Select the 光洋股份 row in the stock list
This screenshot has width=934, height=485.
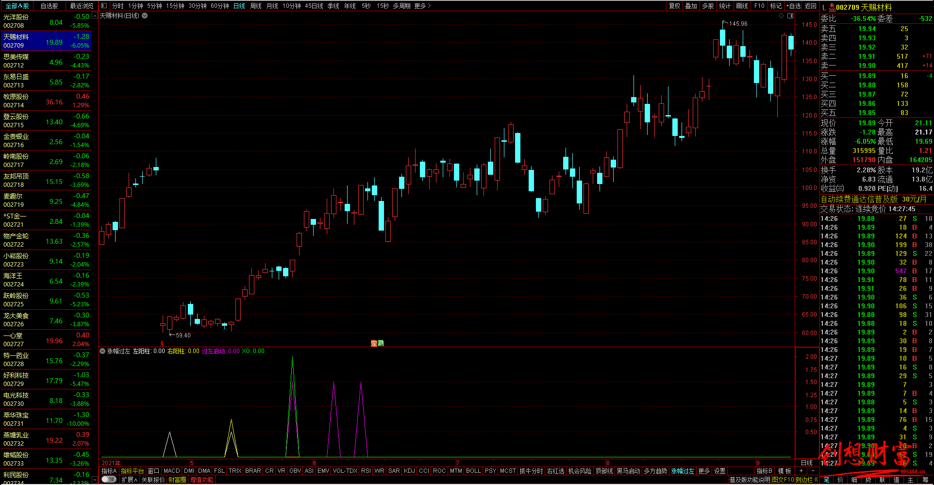[x=46, y=21]
